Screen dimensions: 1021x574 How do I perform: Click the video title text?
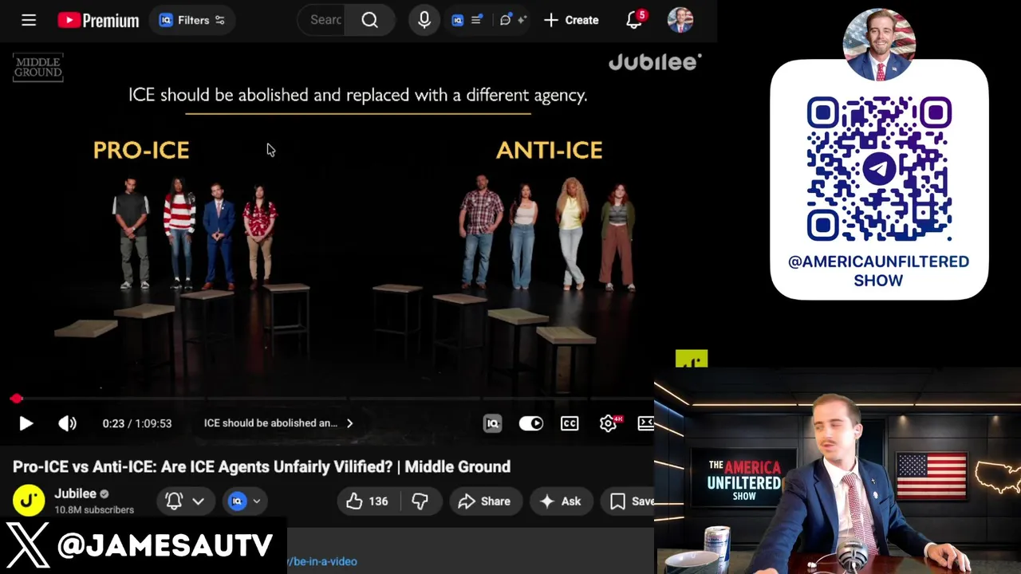pos(262,466)
